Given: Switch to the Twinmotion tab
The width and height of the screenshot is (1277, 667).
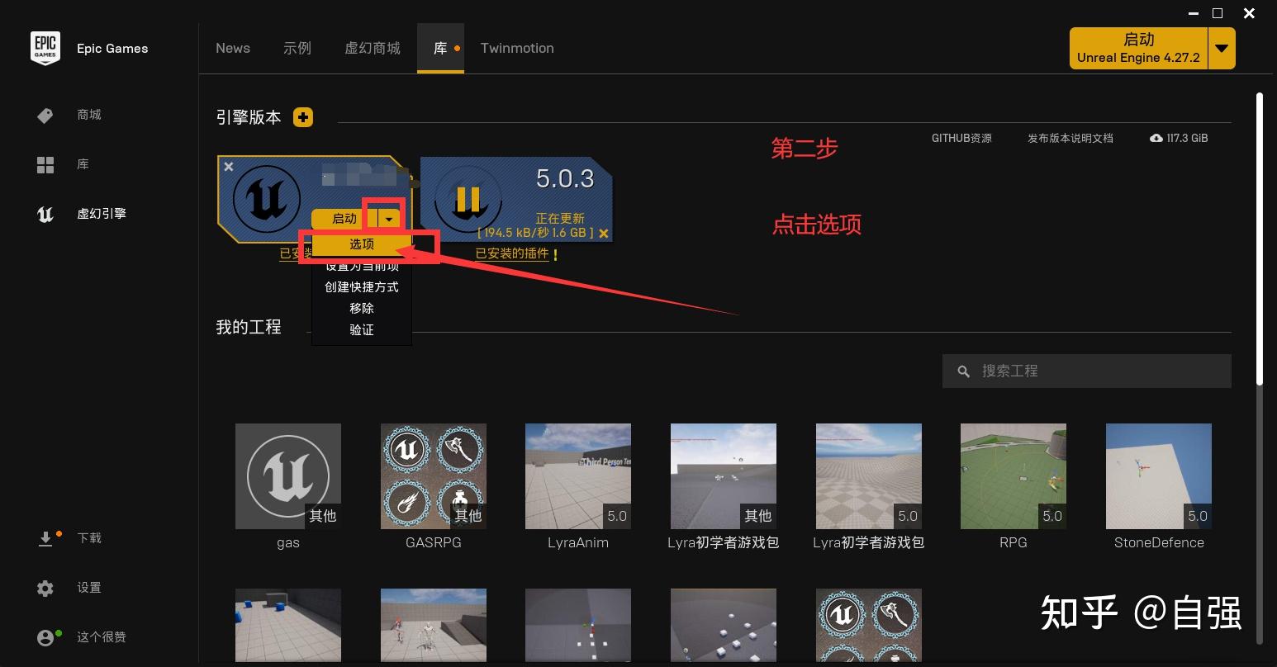Looking at the screenshot, I should 517,48.
